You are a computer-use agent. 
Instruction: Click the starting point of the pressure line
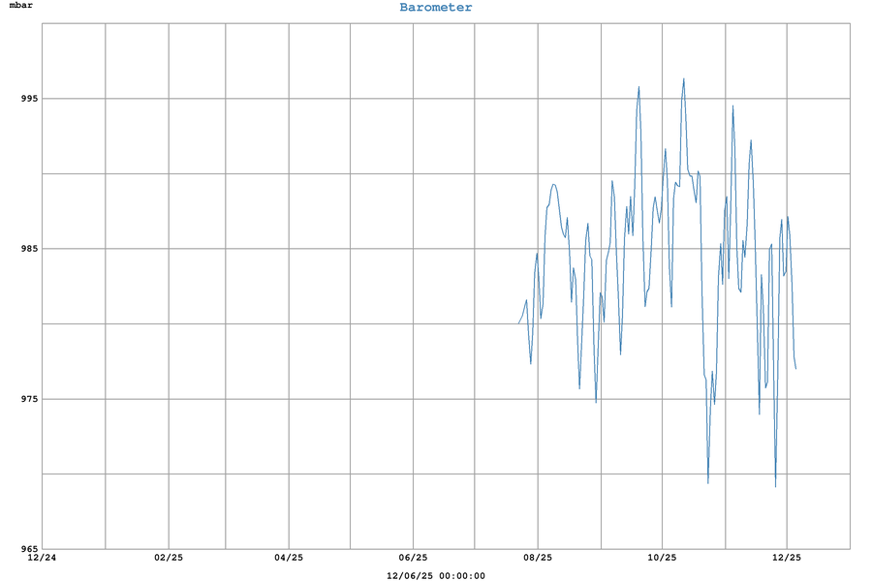click(x=519, y=322)
